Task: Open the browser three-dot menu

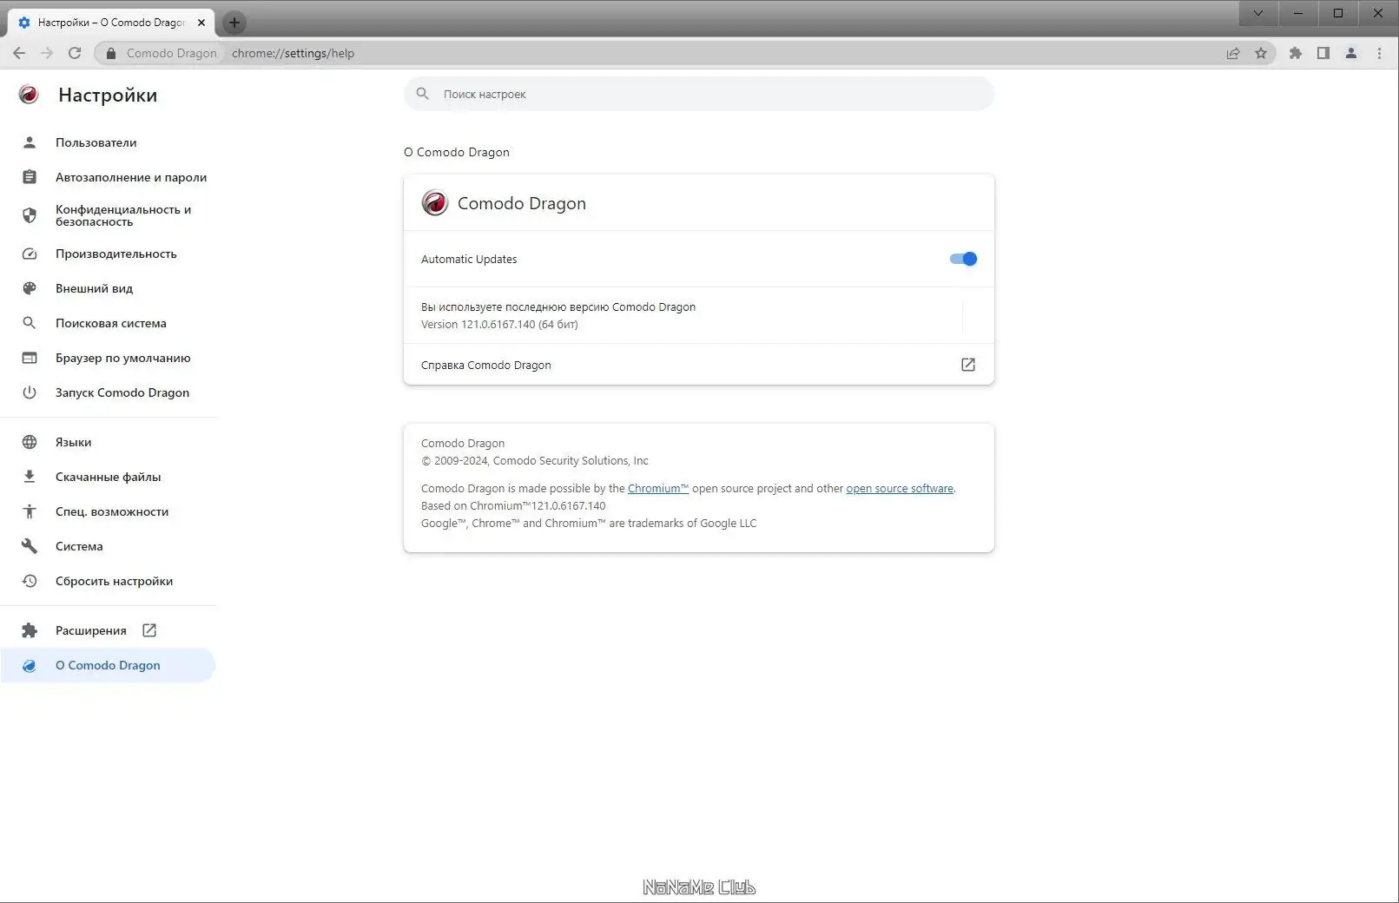Action: [x=1379, y=53]
